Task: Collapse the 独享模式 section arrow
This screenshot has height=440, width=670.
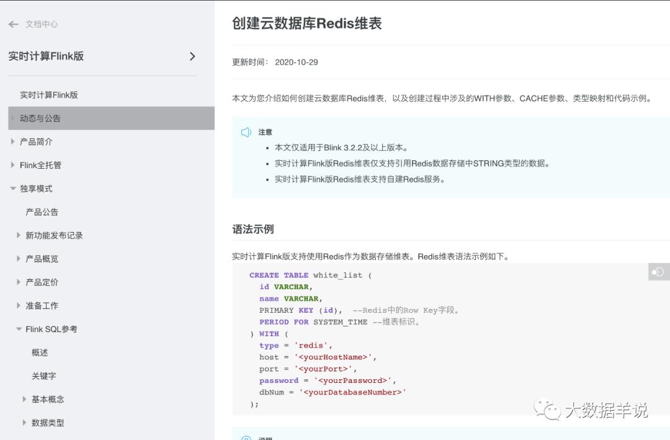Action: click(x=13, y=189)
